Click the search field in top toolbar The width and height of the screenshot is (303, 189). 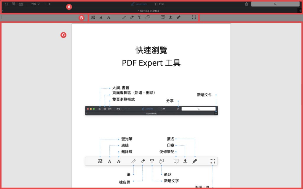275,4
